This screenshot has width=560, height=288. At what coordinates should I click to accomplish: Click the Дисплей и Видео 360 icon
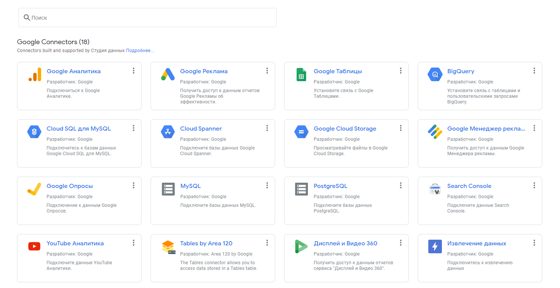pyautogui.click(x=301, y=246)
